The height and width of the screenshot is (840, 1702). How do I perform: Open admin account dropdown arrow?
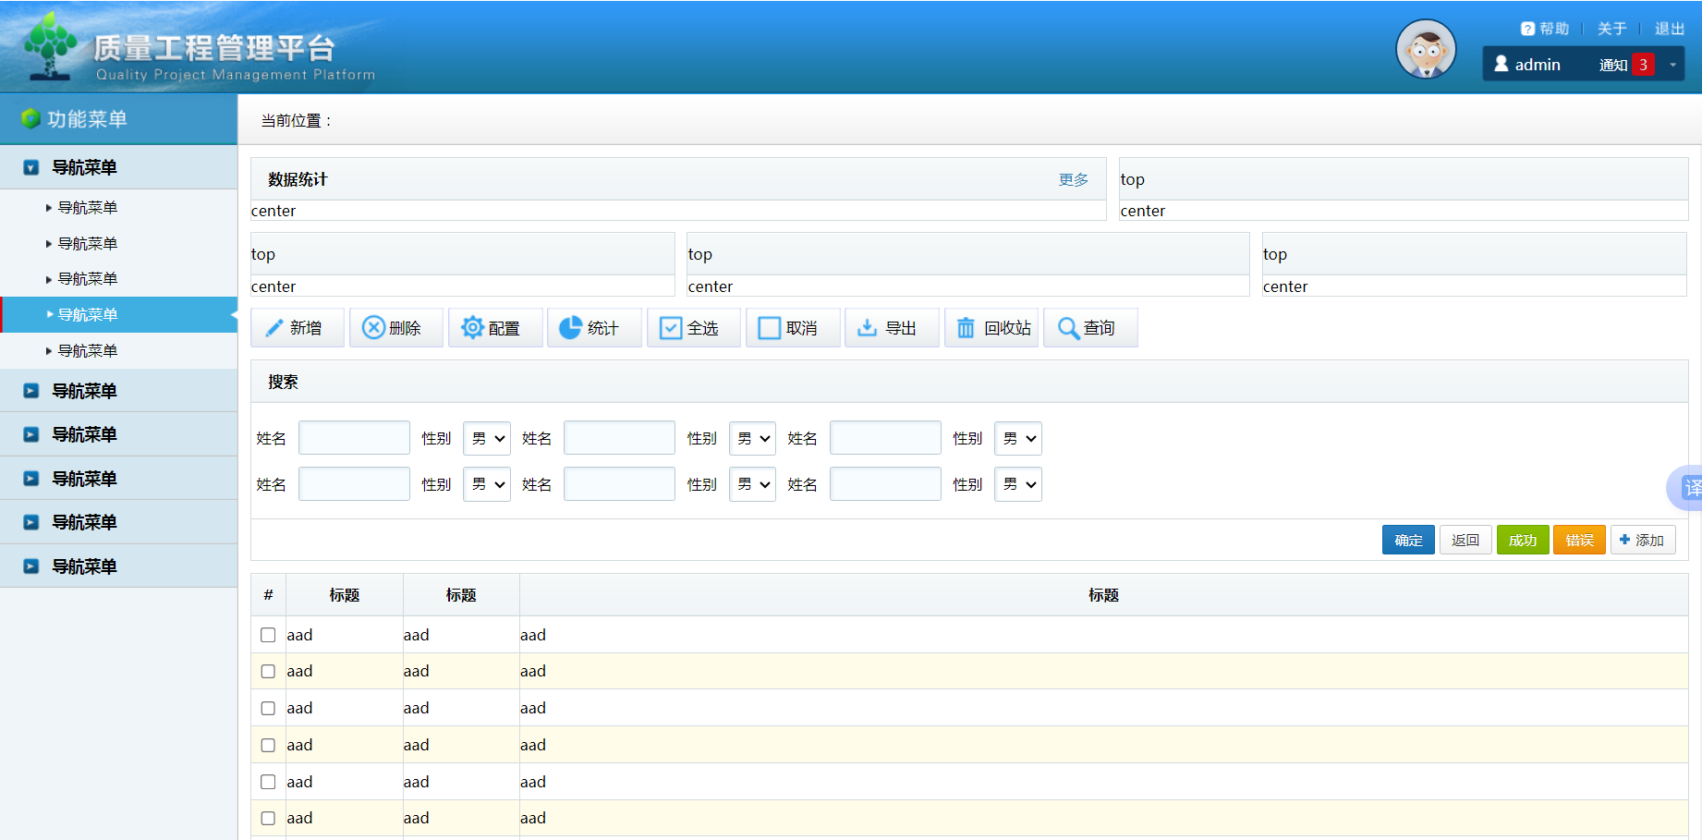coord(1672,65)
